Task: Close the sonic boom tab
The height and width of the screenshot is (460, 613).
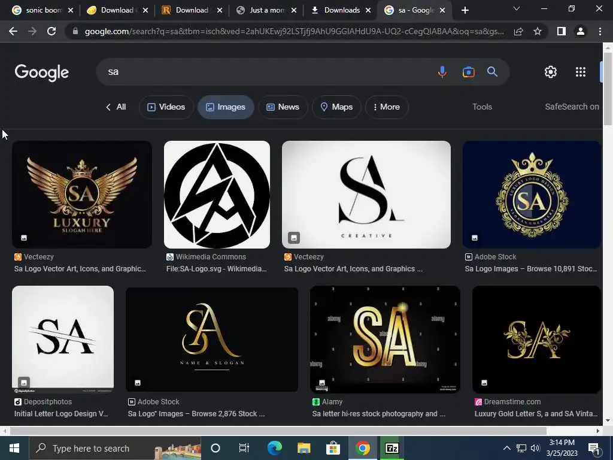Action: click(71, 10)
